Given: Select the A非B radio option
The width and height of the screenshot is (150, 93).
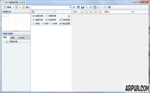Looking at the screenshot, I should pyautogui.click(x=54, y=24).
